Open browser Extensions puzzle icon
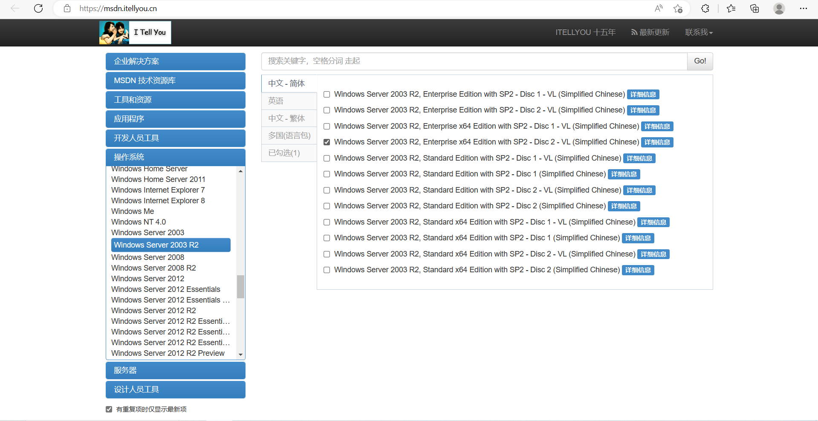The width and height of the screenshot is (818, 421). [705, 9]
